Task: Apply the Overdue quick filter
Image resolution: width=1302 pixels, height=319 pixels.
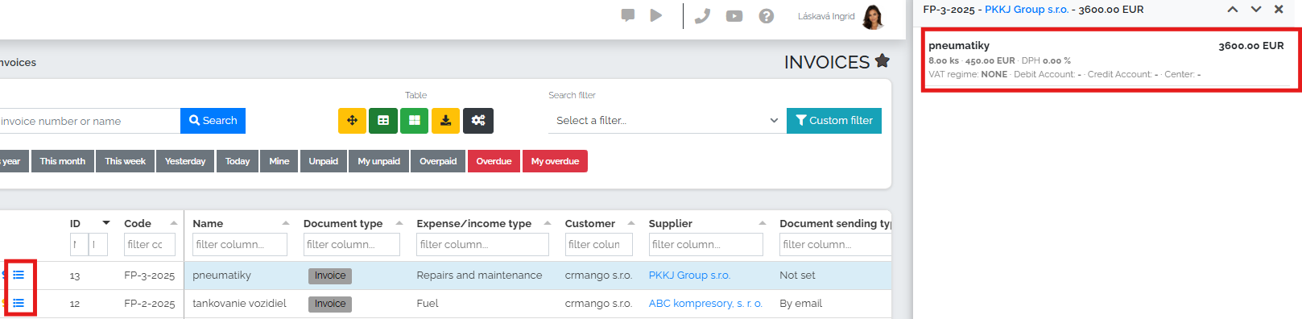Action: coord(494,161)
